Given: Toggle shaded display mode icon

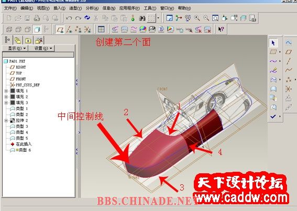Looking at the screenshot, I should click(37, 29).
